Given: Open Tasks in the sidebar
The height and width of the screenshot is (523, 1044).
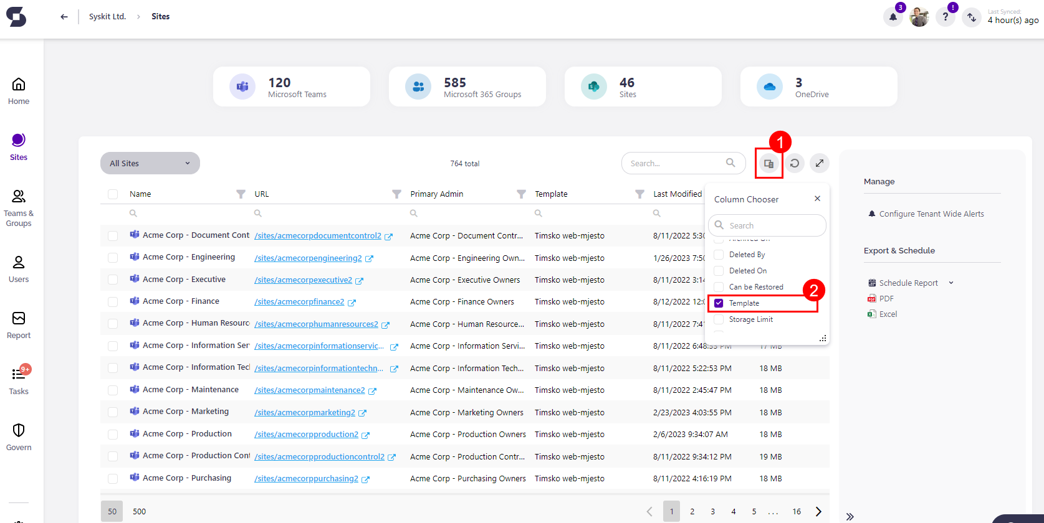Looking at the screenshot, I should tap(19, 381).
